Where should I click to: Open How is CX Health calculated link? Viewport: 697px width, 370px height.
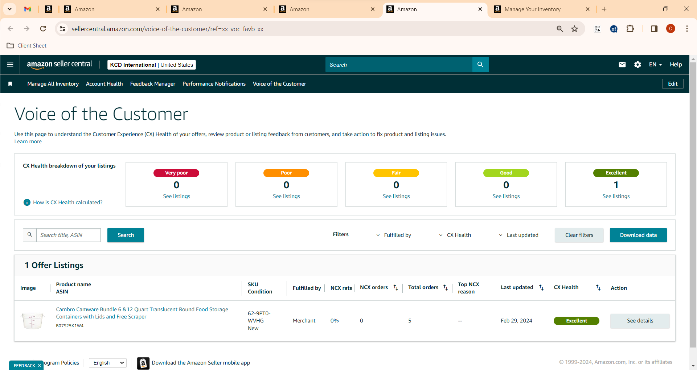click(68, 202)
